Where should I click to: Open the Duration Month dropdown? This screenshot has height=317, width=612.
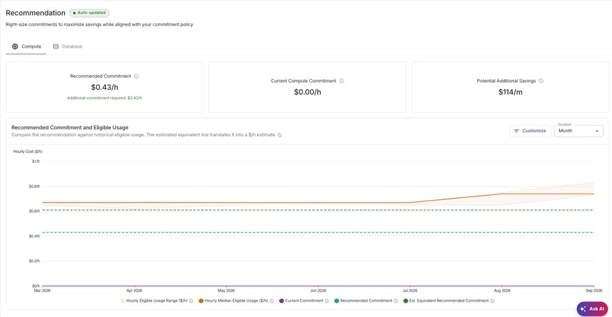click(x=578, y=131)
